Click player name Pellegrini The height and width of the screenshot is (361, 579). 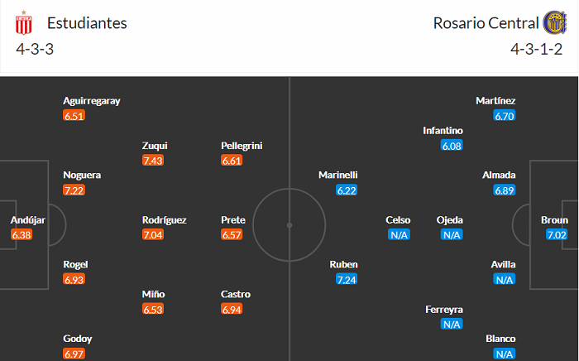pyautogui.click(x=242, y=146)
